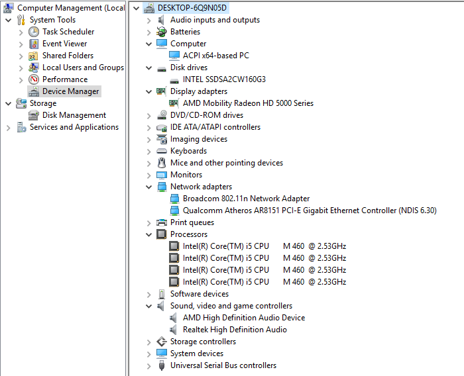The width and height of the screenshot is (464, 376).
Task: Click the Device Manager icon in left tree
Action: pyautogui.click(x=34, y=91)
